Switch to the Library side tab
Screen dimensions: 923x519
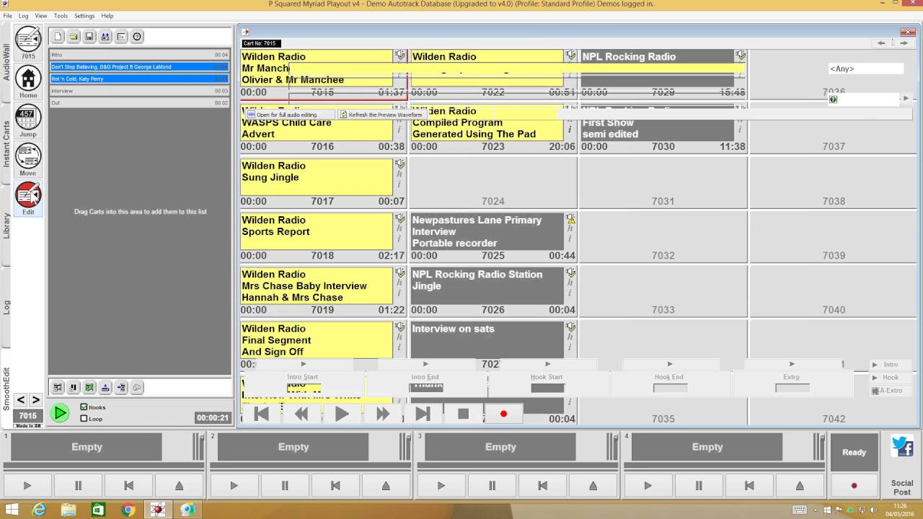tap(6, 226)
